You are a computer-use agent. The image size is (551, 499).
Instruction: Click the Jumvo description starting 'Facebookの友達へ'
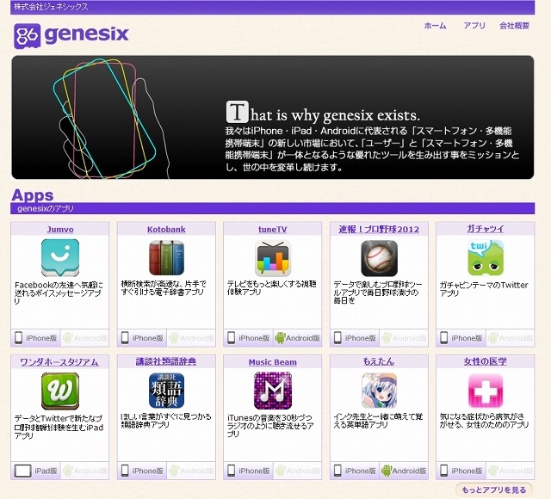tap(59, 293)
